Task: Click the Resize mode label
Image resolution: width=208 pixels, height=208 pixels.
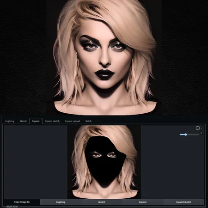Action: point(12,207)
